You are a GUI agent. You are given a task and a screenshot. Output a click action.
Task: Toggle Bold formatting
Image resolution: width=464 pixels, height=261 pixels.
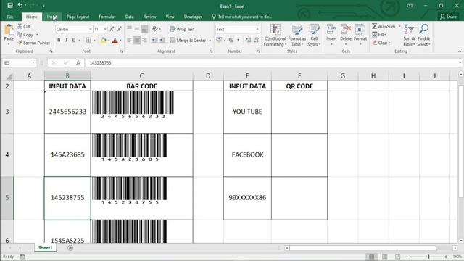[59, 40]
